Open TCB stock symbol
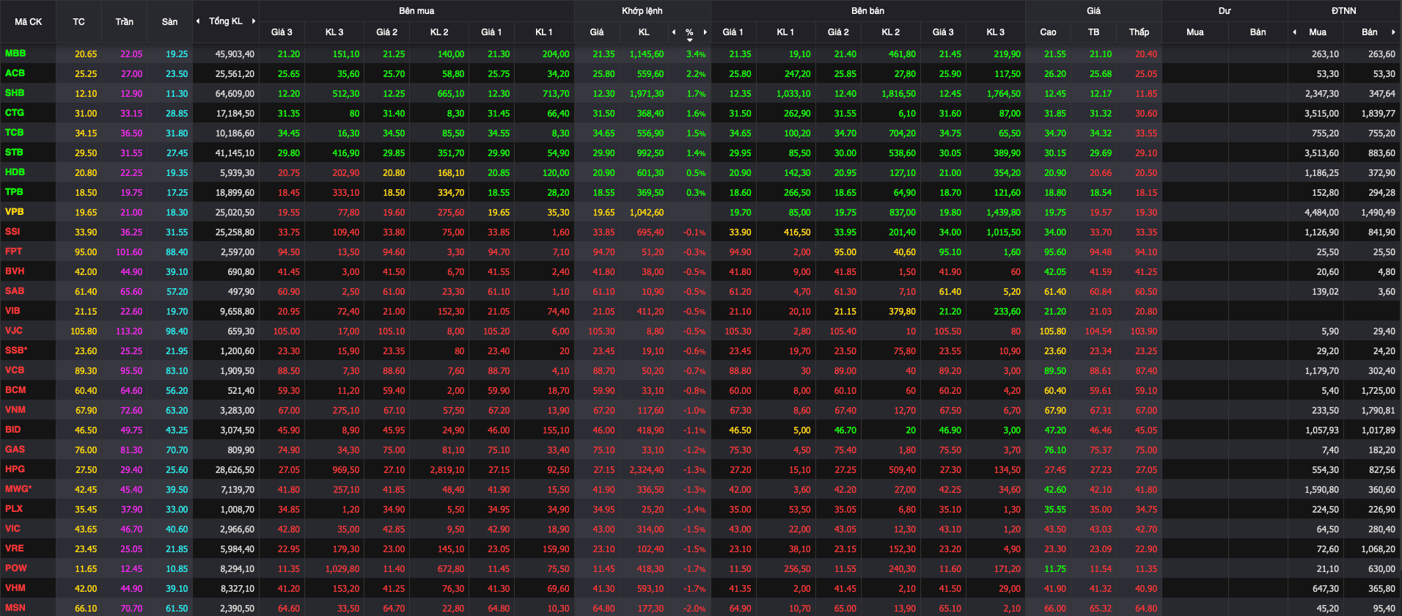1402x616 pixels. [15, 133]
